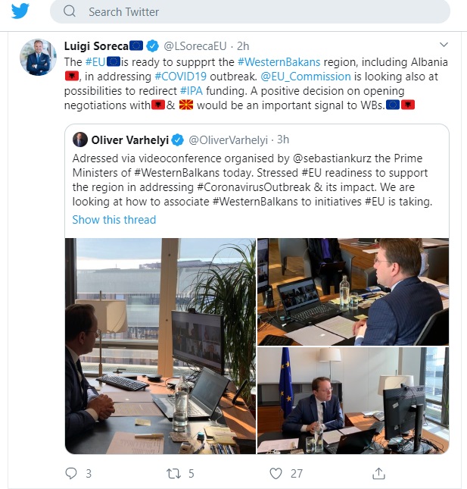The height and width of the screenshot is (489, 467).
Task: Visit the @EU_Commission mention
Action: point(306,77)
